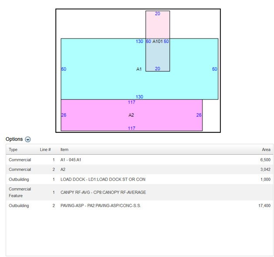Click the A101 label in the sketch

[x=158, y=42]
